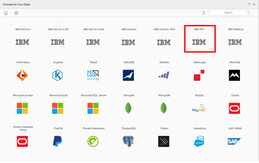This screenshot has height=163, width=259.
Task: Click the "MemSQL" label
Action: pos(235,62)
